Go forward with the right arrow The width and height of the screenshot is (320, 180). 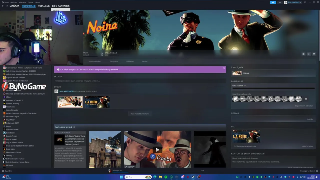pyautogui.click(x=6, y=6)
